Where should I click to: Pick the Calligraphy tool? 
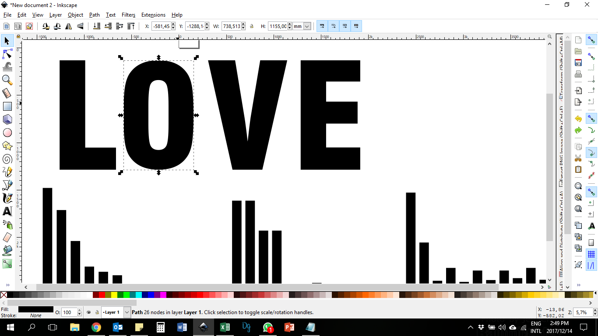tap(7, 198)
